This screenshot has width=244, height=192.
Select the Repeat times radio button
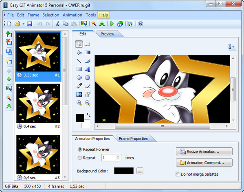click(x=80, y=158)
